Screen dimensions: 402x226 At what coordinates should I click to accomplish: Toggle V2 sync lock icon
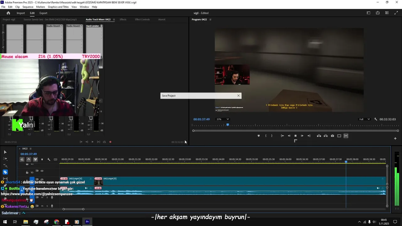(x=37, y=171)
